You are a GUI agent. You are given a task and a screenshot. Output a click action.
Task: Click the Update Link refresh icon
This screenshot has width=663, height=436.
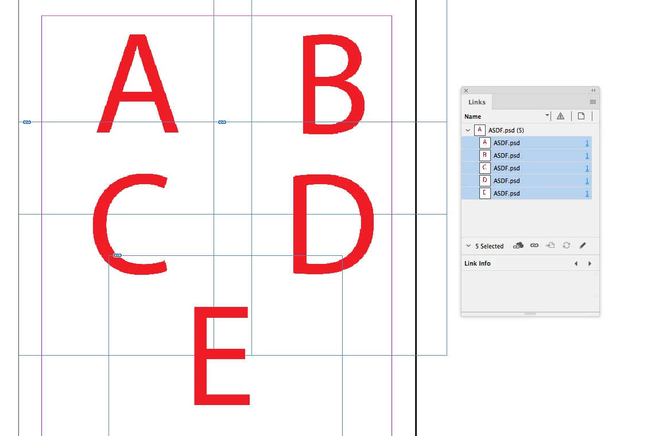click(x=567, y=246)
